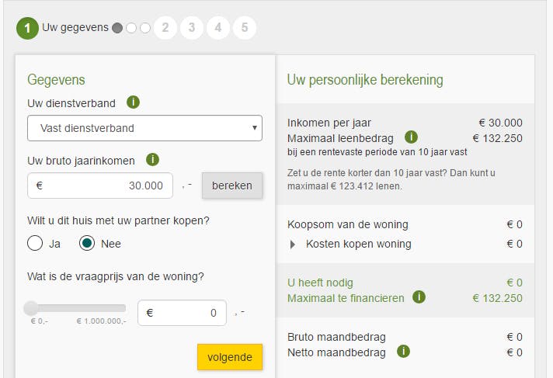Jump to step 3 circle
Screen dimensions: 553x378
pos(191,28)
